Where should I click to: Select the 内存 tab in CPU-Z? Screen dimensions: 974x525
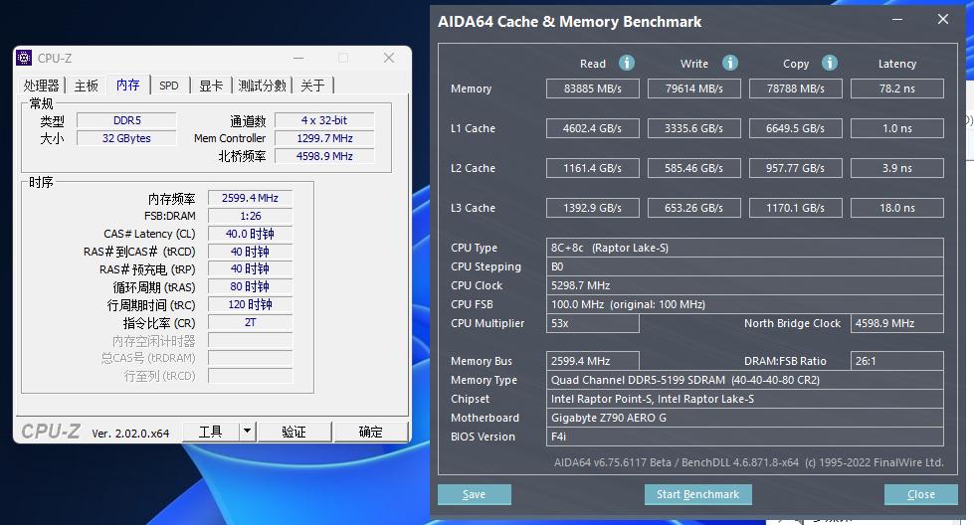(x=128, y=85)
